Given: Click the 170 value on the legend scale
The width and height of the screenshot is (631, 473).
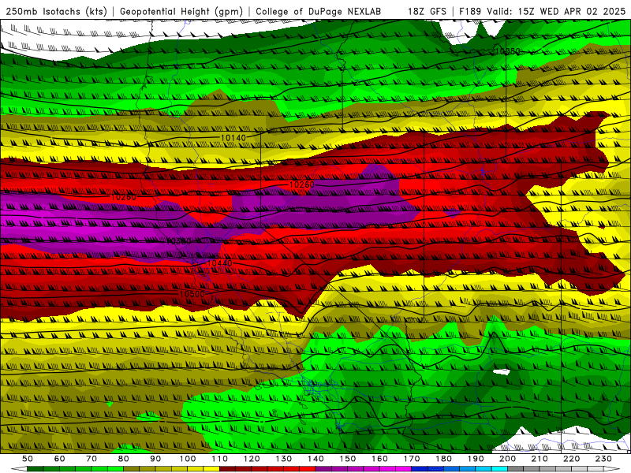Looking at the screenshot, I should click(412, 459).
